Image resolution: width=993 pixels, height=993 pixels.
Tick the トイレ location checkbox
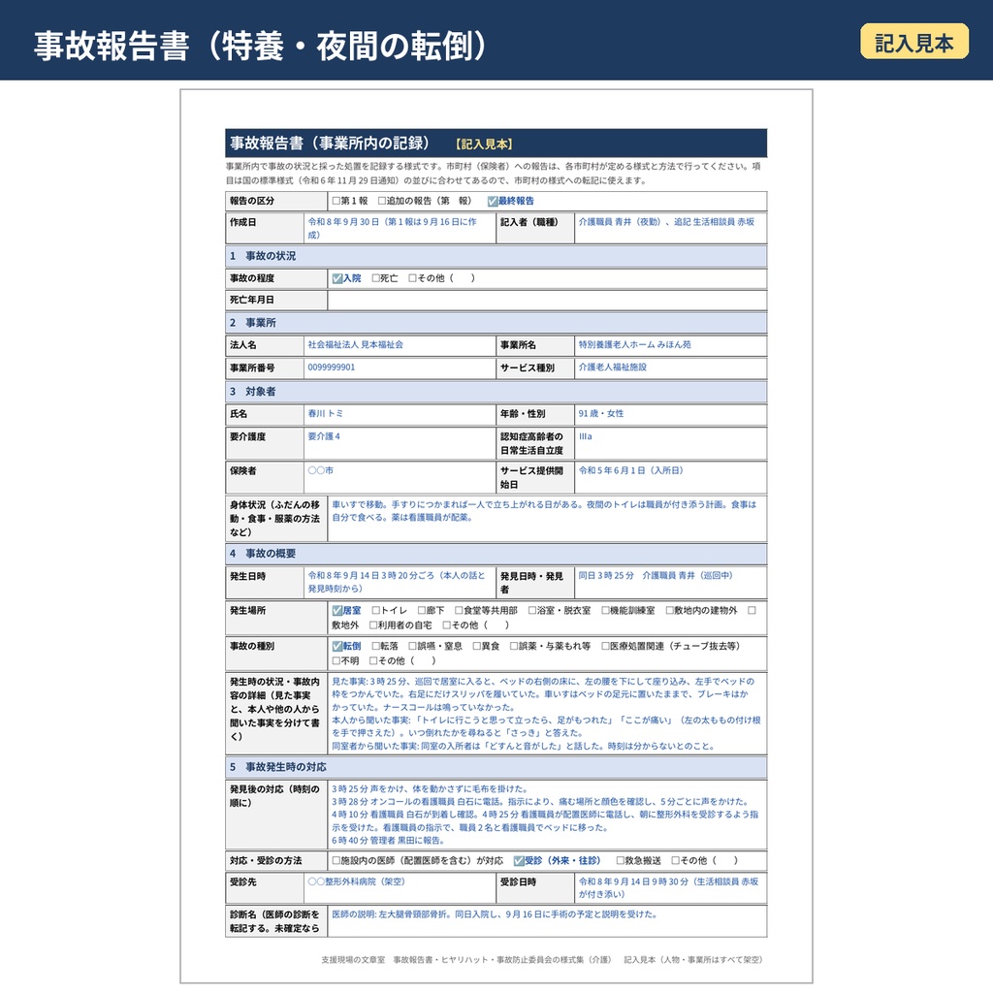tap(375, 611)
